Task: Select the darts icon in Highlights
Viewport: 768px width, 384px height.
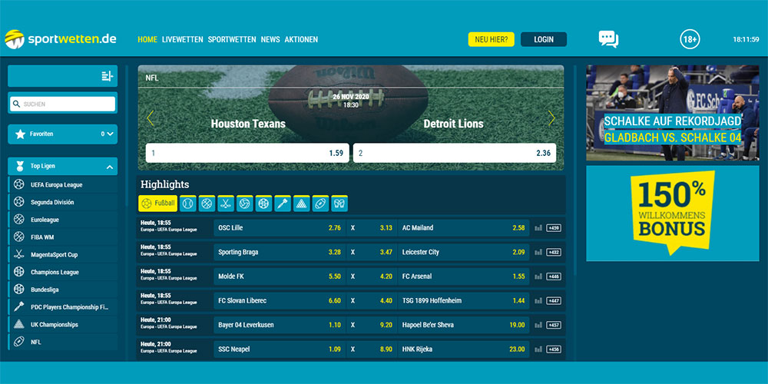Action: 283,204
